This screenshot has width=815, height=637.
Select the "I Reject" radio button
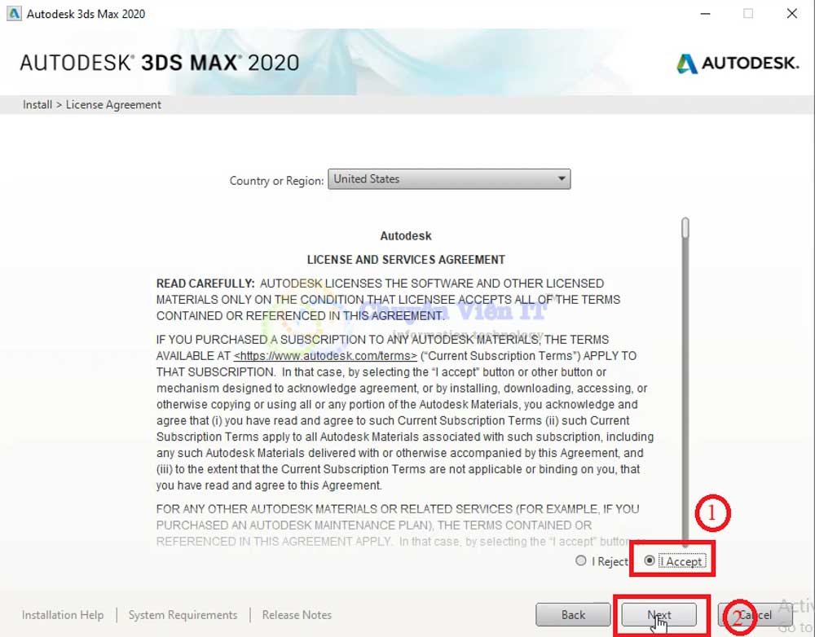581,560
